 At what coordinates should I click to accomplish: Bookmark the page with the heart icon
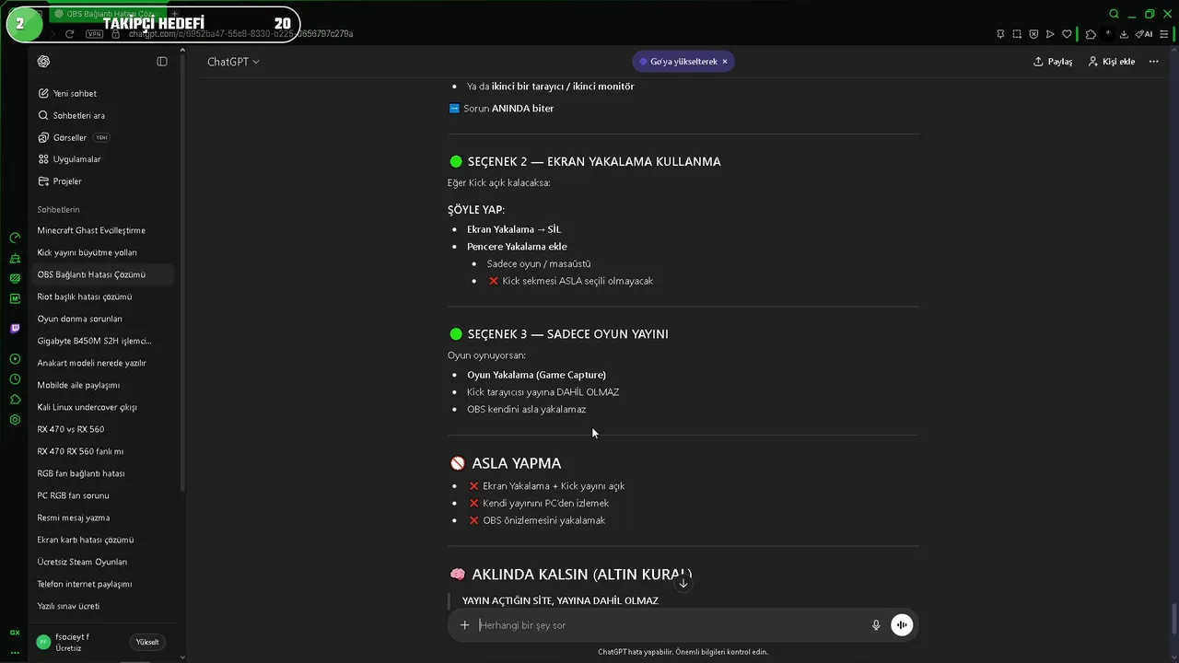point(1067,34)
